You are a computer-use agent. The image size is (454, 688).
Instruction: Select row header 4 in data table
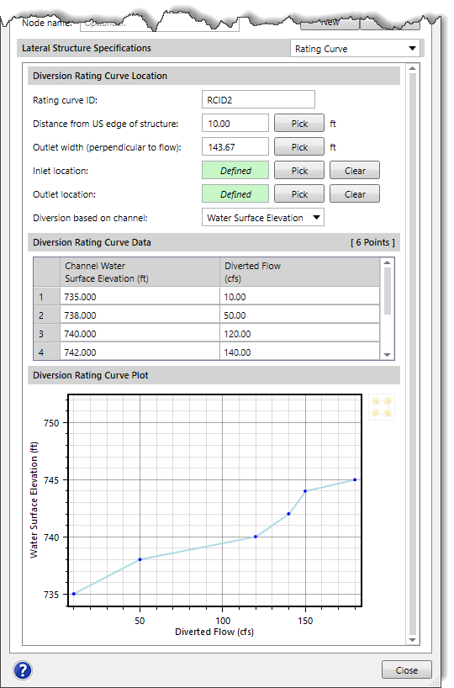point(46,352)
